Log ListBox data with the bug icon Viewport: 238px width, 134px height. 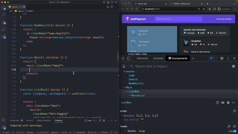pos(228,103)
